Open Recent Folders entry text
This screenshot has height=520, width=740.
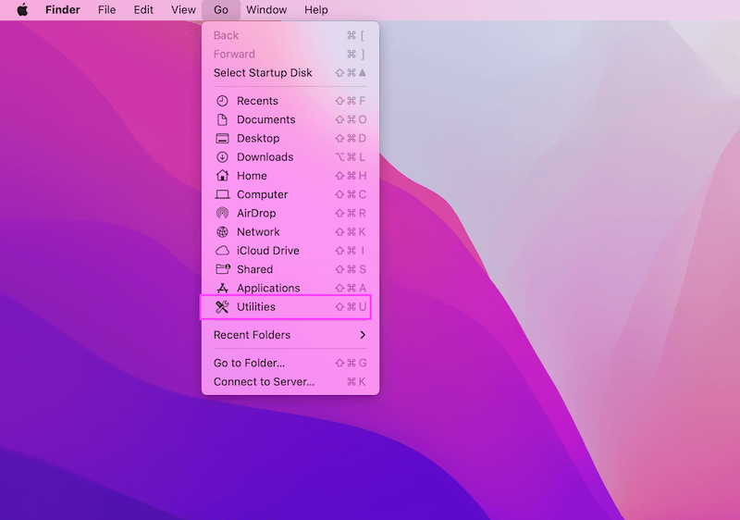point(252,335)
